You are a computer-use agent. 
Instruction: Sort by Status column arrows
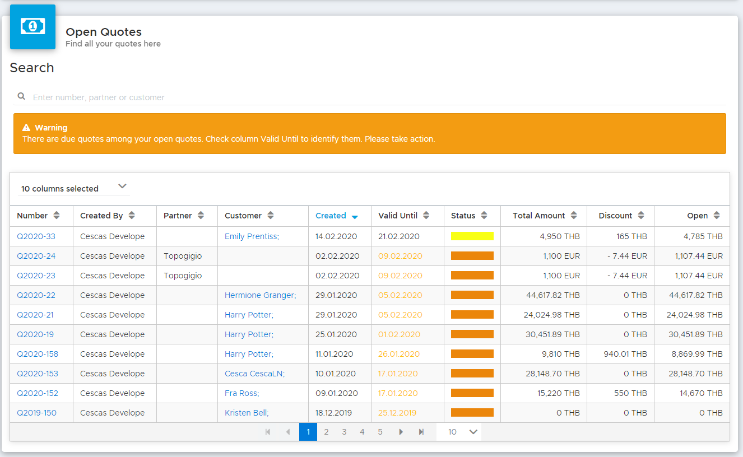[484, 216]
